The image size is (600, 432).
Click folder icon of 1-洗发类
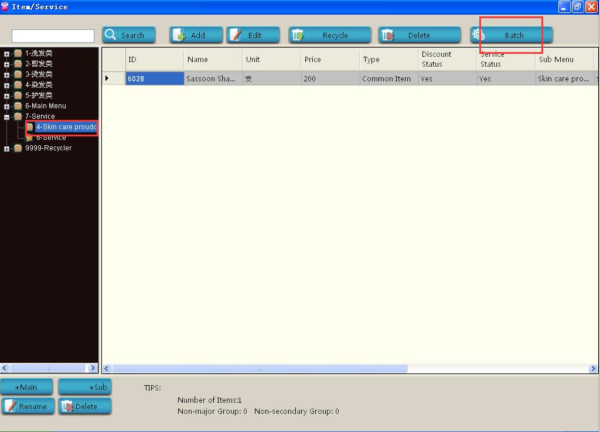click(x=18, y=53)
